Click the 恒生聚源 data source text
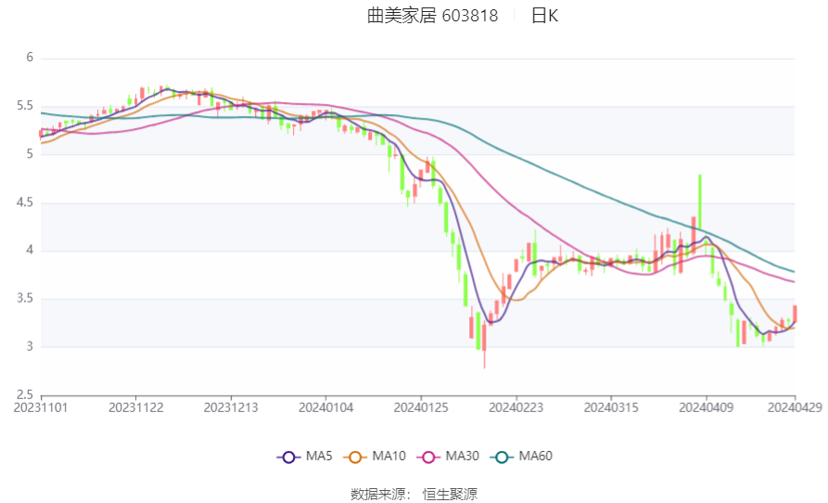828x503 pixels. tap(450, 495)
